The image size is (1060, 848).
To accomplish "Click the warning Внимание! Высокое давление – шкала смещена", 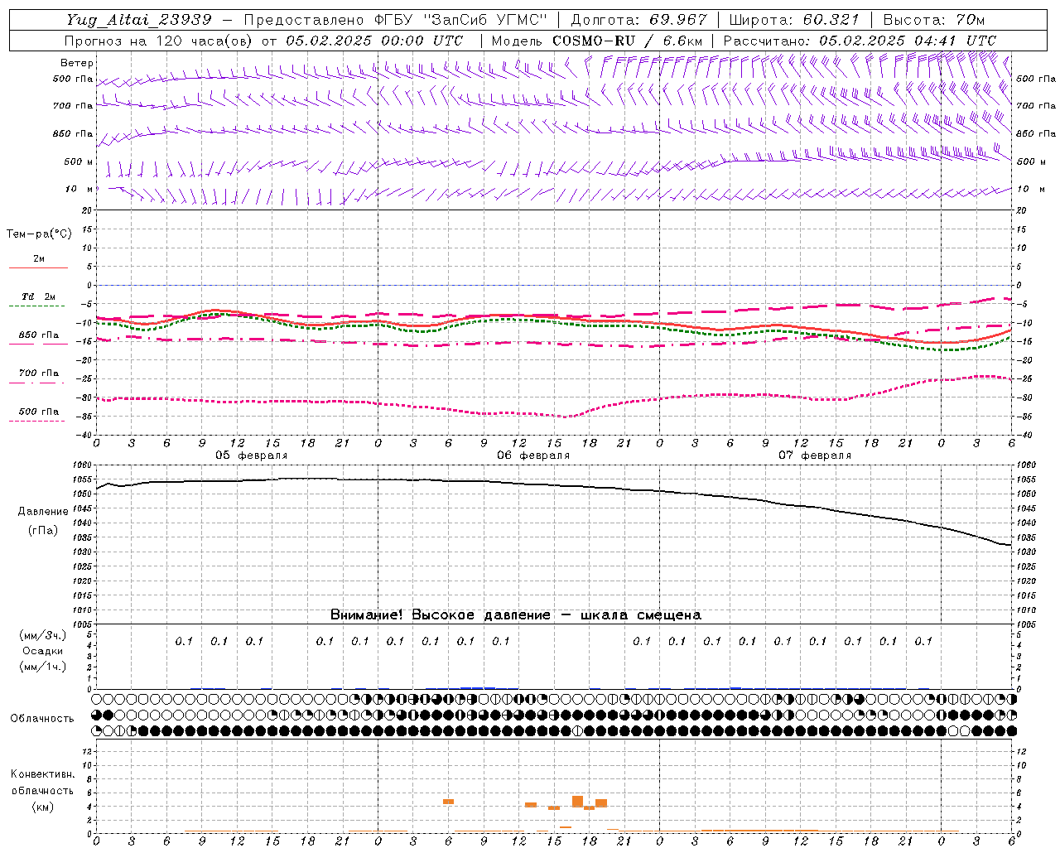I will click(x=516, y=615).
